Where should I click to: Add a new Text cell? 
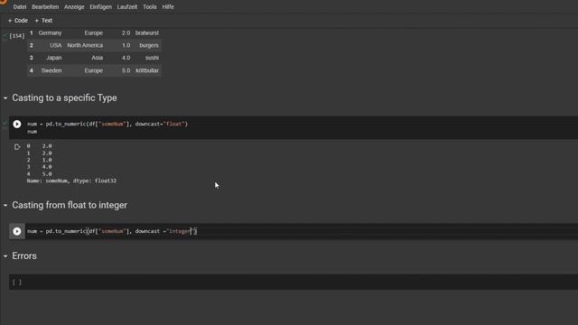click(43, 20)
